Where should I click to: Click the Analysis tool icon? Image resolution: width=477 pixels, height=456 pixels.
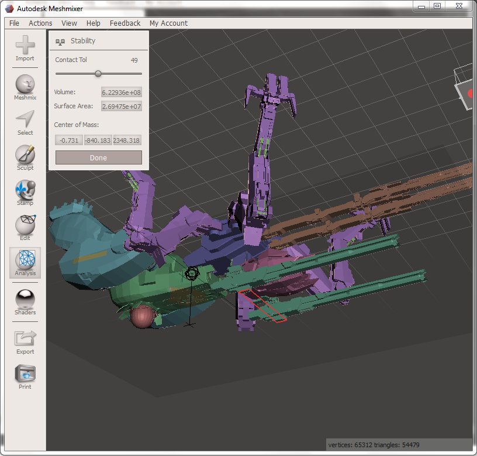[25, 261]
